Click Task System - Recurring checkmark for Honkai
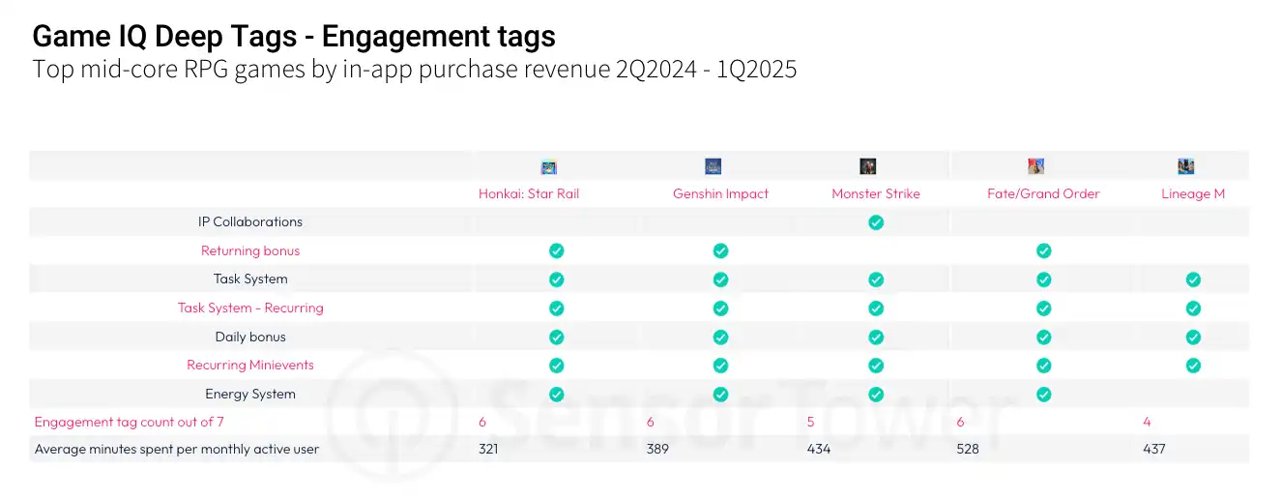Viewport: 1282px width, 499px height. tap(557, 308)
